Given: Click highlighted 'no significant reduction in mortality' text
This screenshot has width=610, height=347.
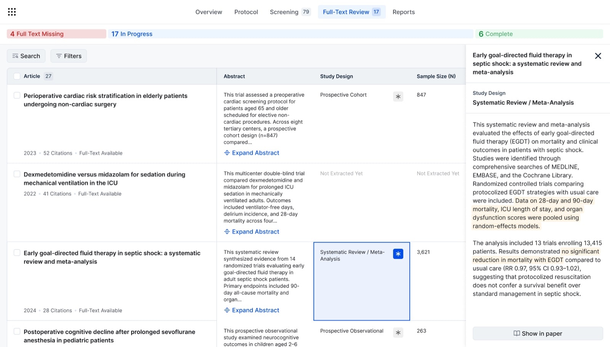Looking at the screenshot, I should [536, 256].
